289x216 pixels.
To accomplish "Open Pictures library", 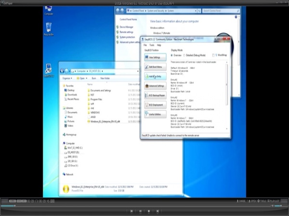I will (69, 121).
